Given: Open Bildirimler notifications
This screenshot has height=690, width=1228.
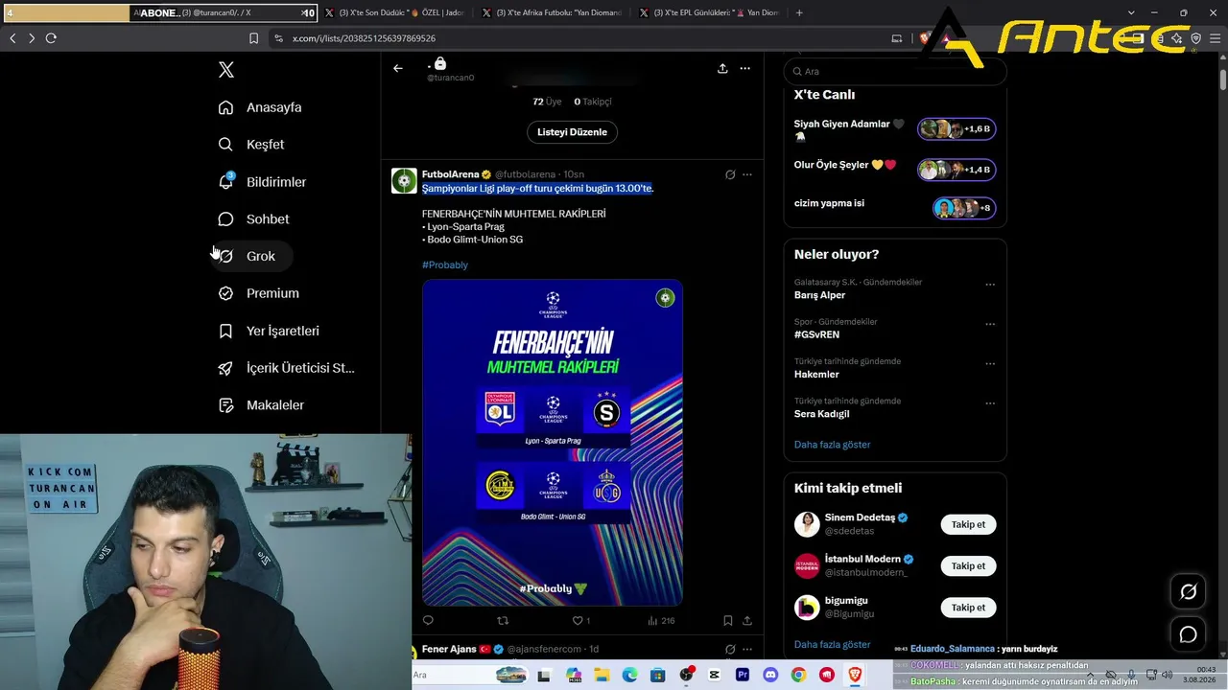Looking at the screenshot, I should point(262,182).
